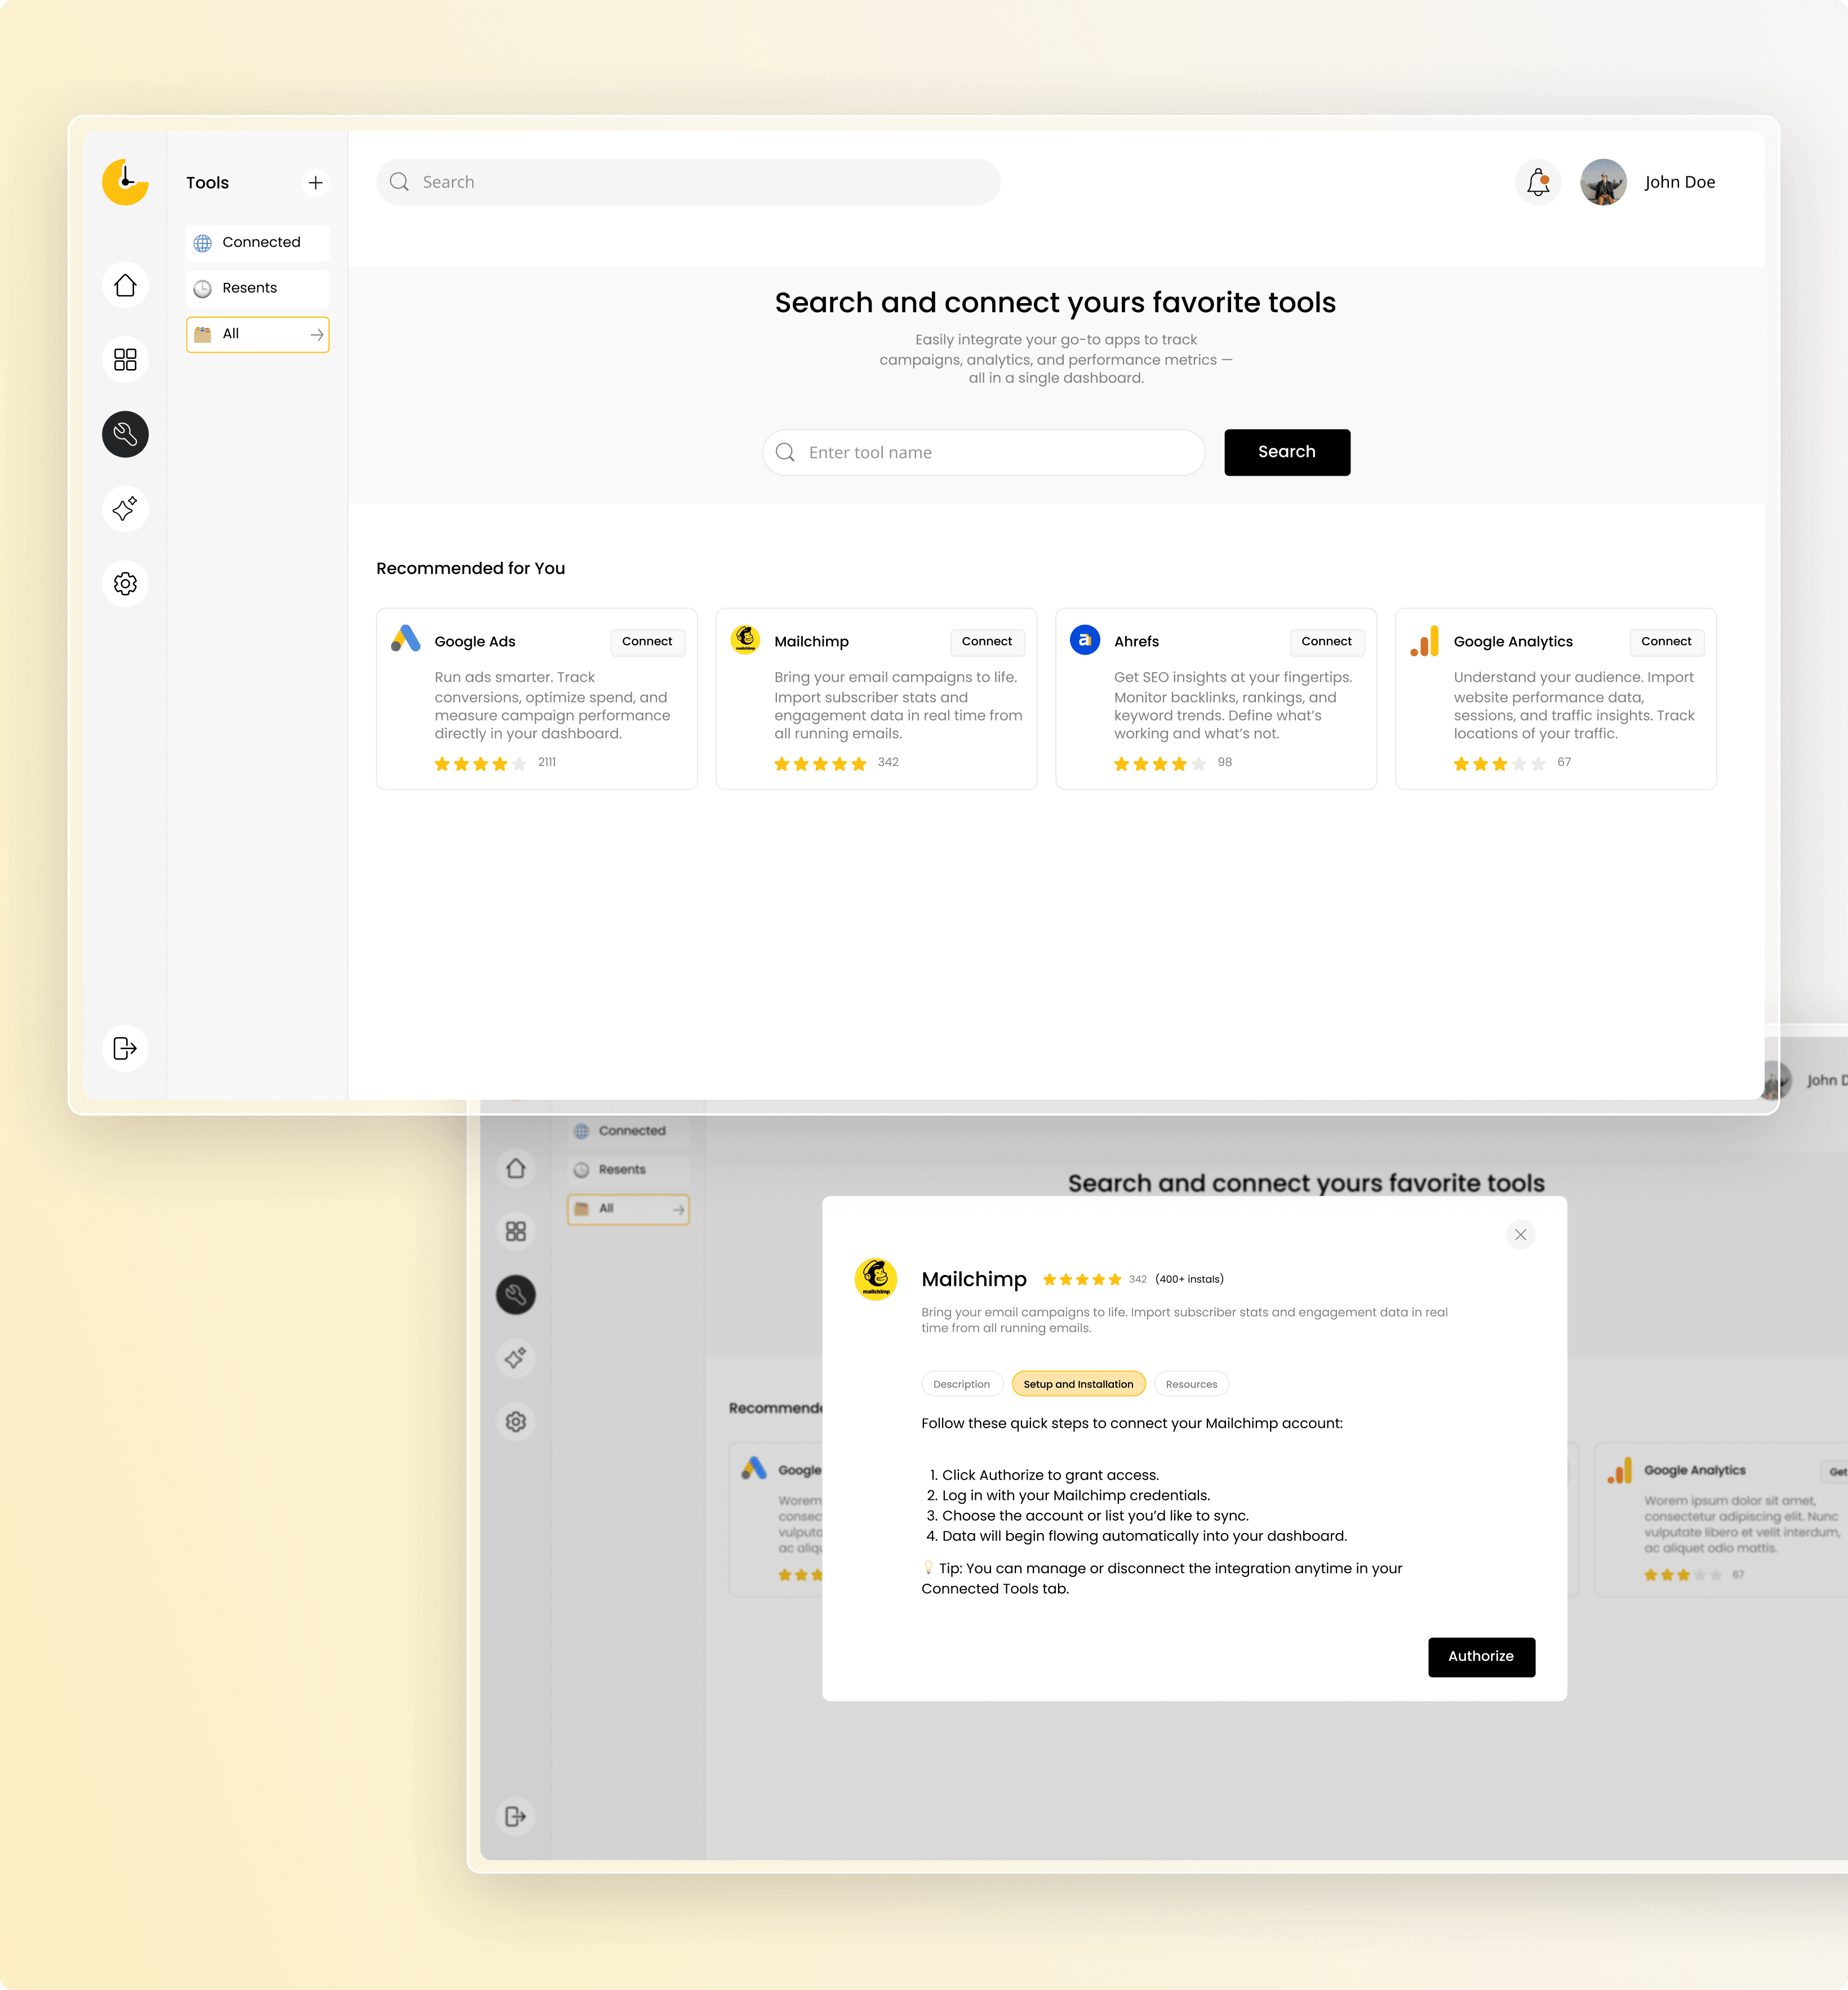The image size is (1848, 1990).
Task: Select Connected in Tools panel
Action: pyautogui.click(x=257, y=243)
